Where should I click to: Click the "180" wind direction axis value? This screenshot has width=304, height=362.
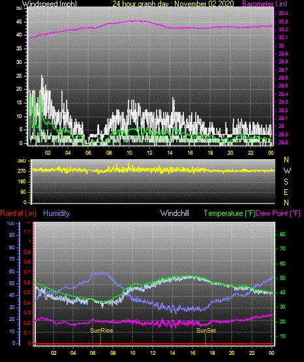tap(22, 182)
